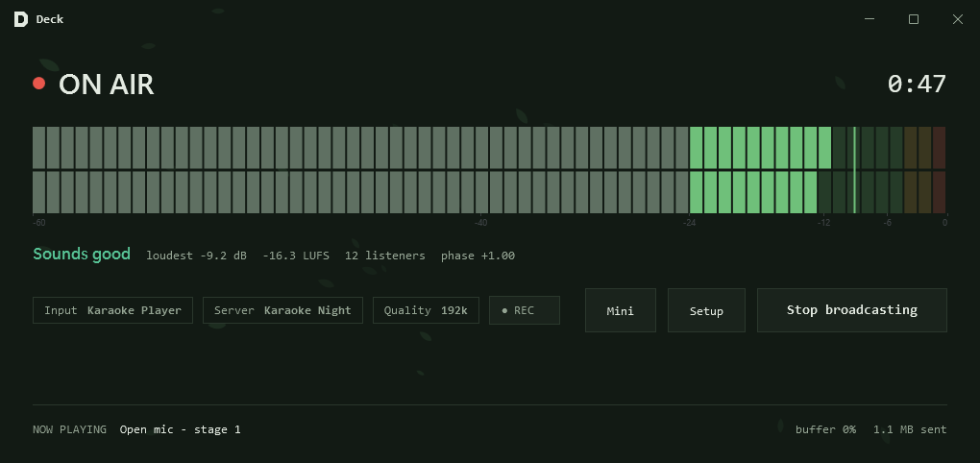Click the -6 meter scale label
The width and height of the screenshot is (980, 463).
(888, 223)
